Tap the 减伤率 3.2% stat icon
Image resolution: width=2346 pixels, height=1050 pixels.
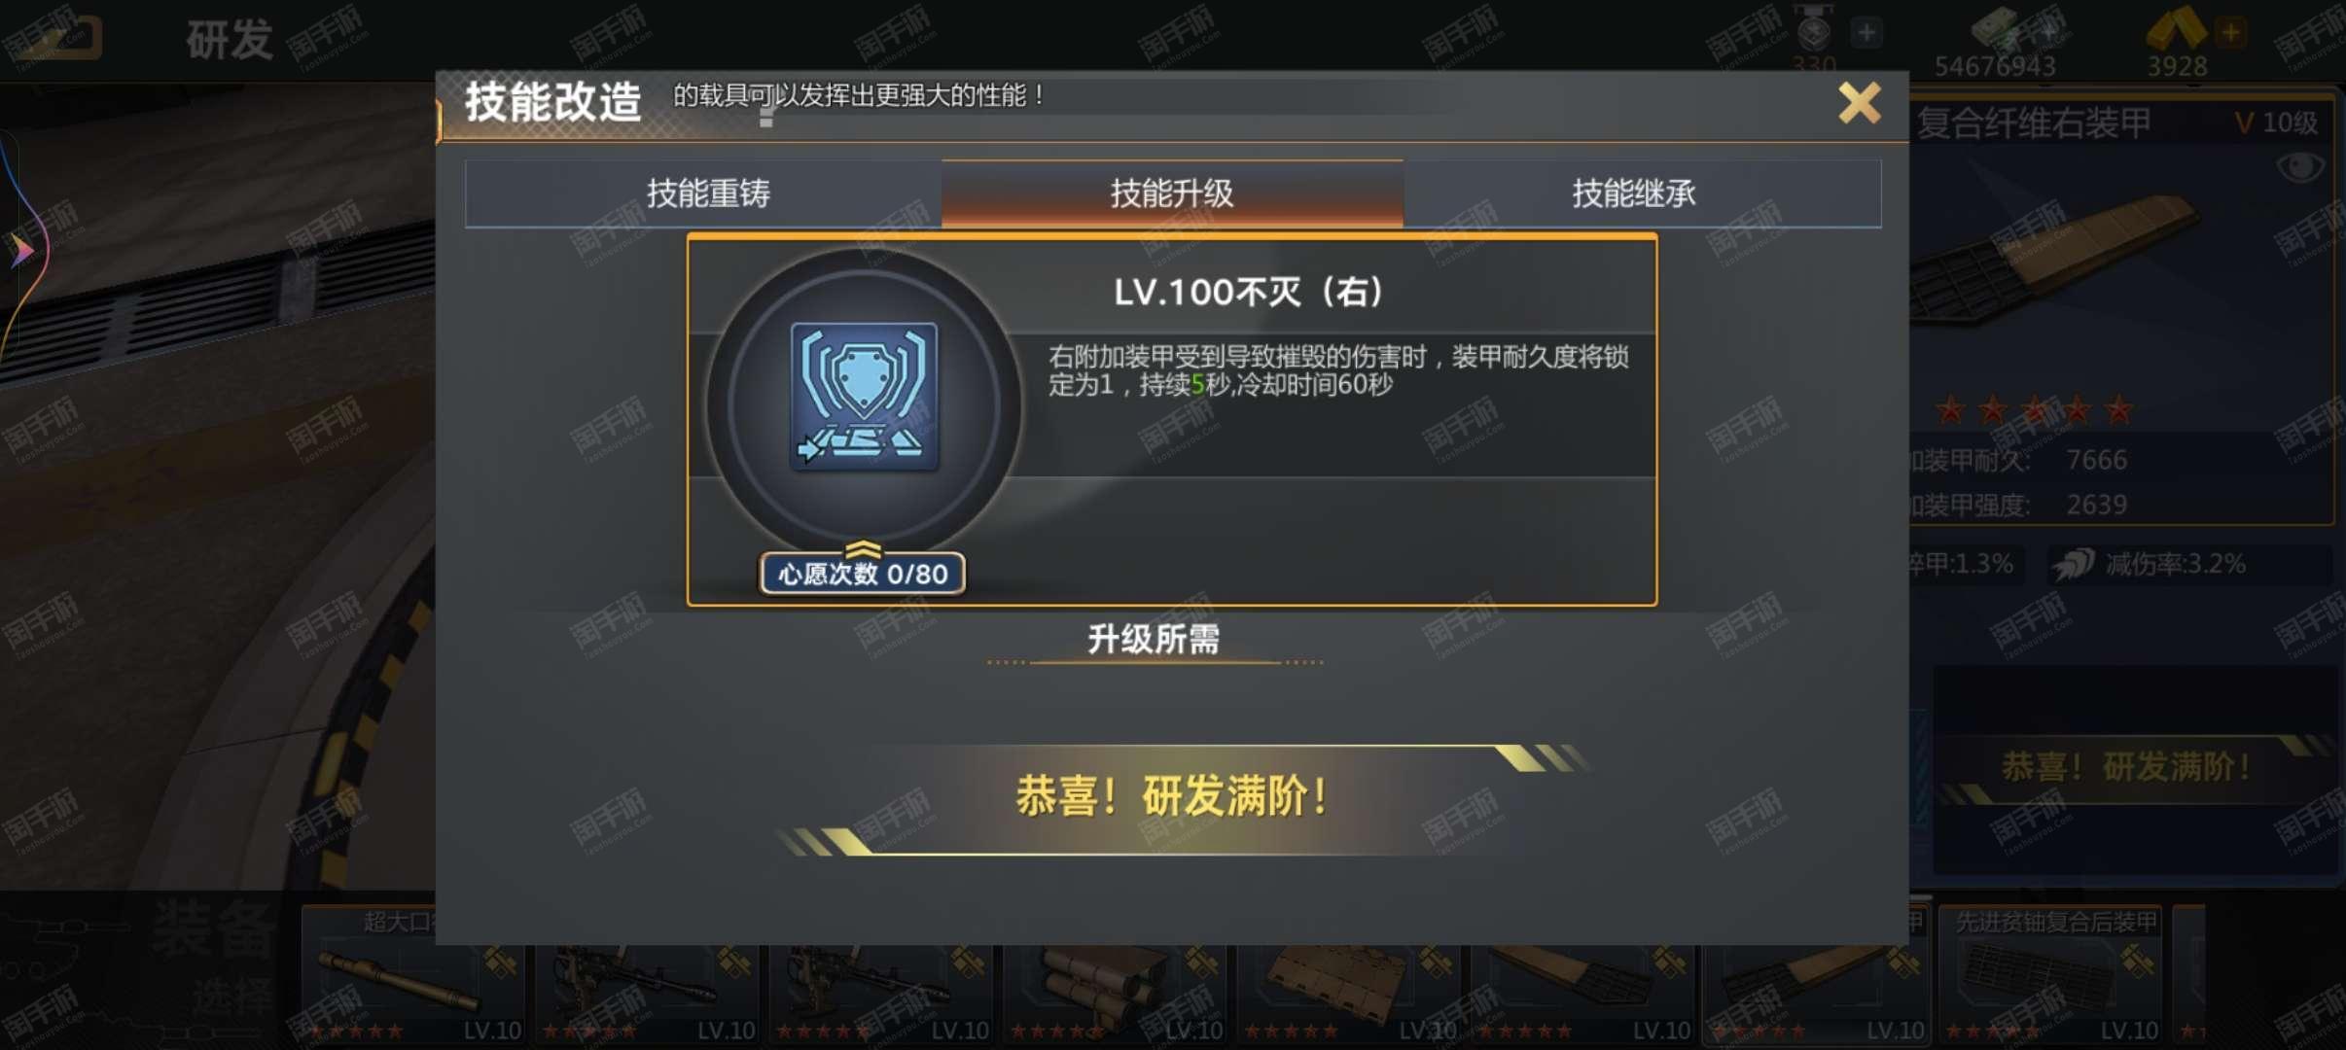pos(2072,564)
